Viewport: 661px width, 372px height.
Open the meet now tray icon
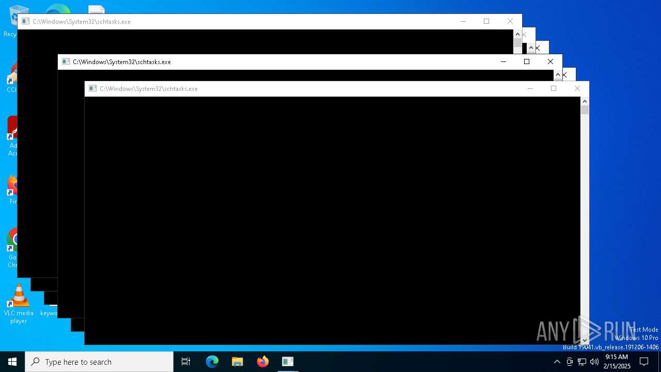click(570, 362)
